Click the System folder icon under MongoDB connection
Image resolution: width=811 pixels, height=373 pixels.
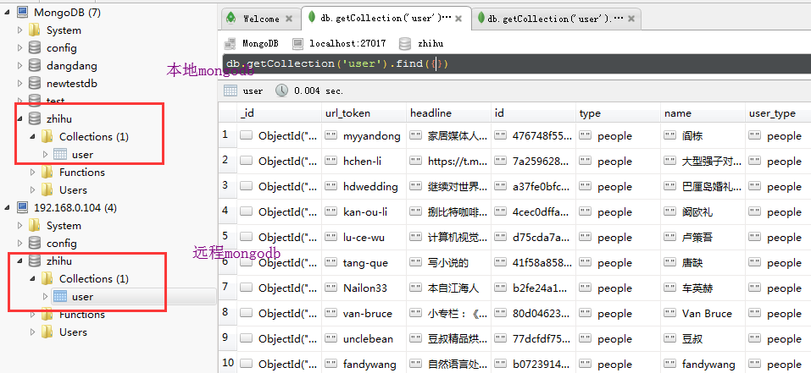click(x=35, y=30)
